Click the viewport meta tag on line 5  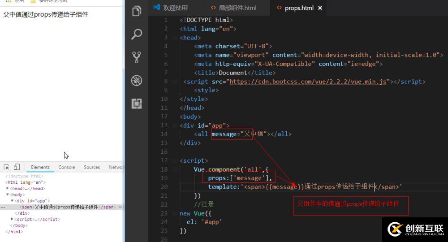coord(319,55)
